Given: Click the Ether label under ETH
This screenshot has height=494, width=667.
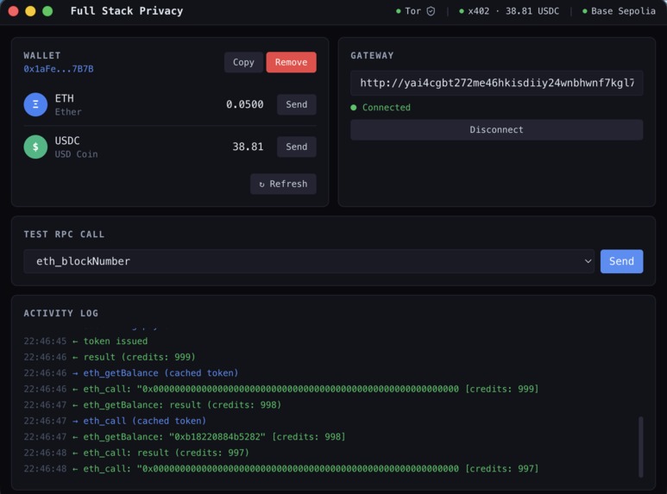Looking at the screenshot, I should pyautogui.click(x=68, y=112).
